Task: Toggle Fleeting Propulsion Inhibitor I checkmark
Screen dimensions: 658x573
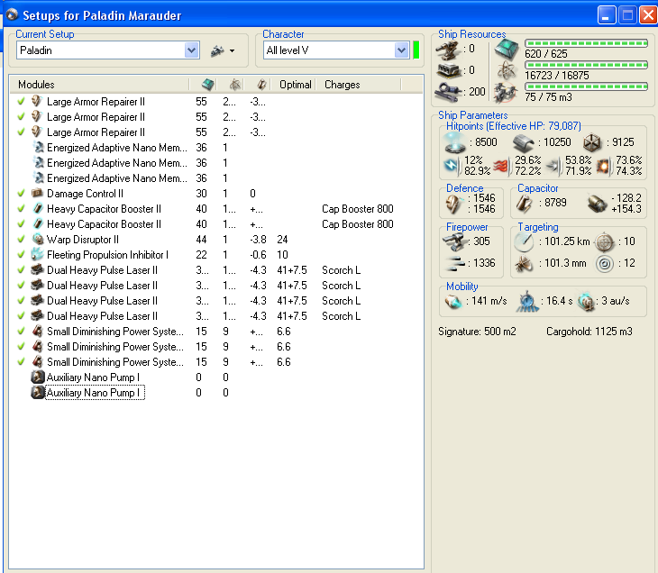Action: [x=21, y=255]
